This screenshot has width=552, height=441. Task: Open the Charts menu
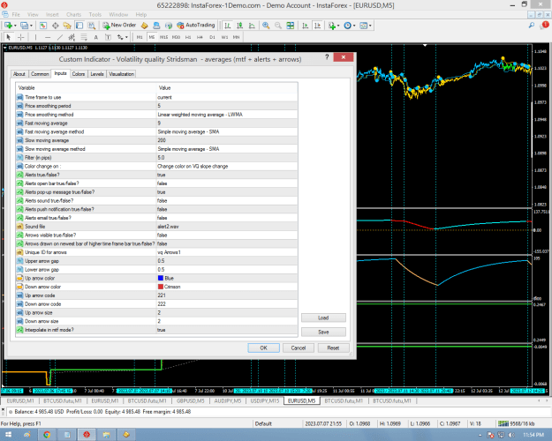pos(73,14)
